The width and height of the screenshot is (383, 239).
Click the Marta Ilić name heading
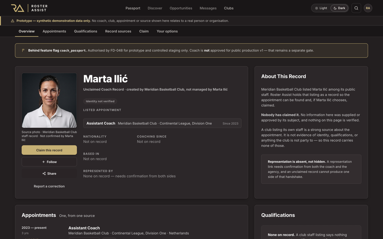click(x=106, y=79)
